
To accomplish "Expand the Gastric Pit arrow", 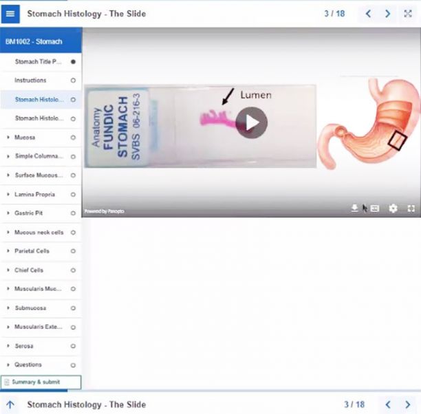I will (8, 213).
